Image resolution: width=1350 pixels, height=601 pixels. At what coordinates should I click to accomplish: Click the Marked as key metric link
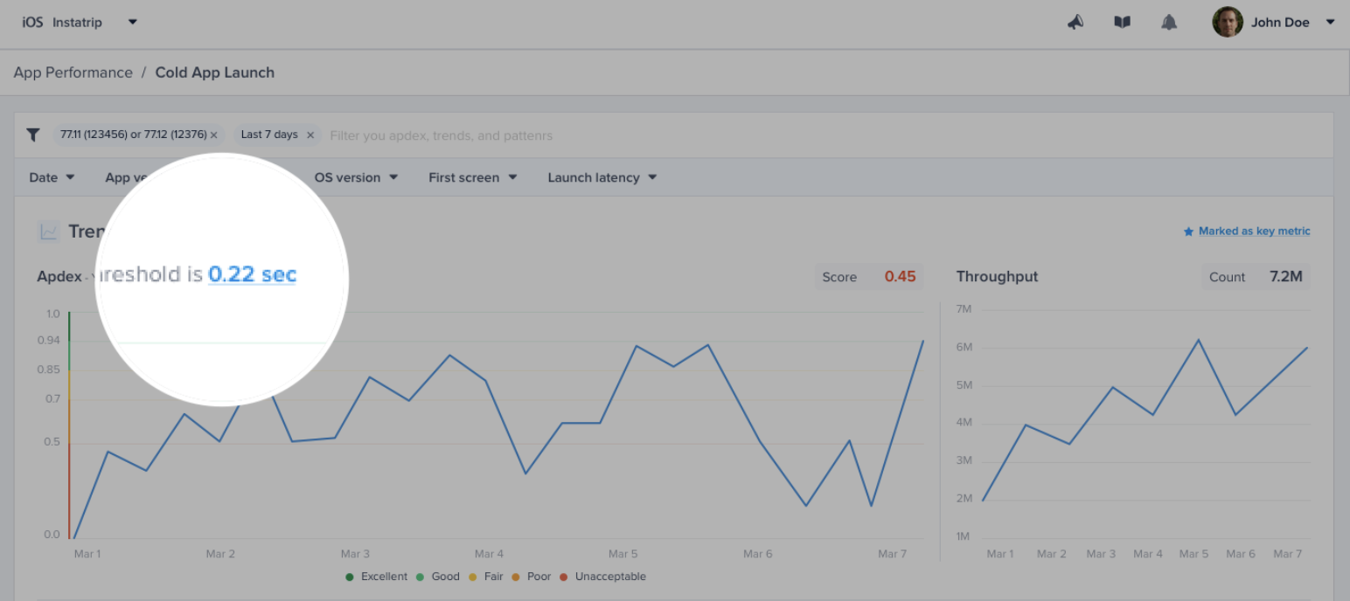tap(1247, 231)
